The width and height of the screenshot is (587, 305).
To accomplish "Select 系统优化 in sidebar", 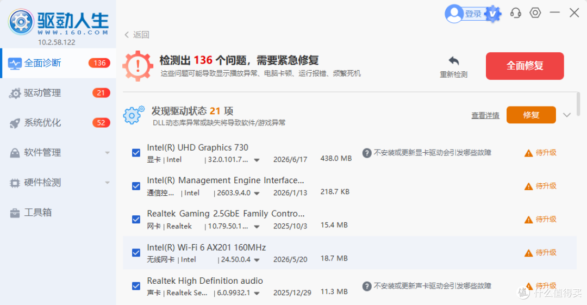I will pyautogui.click(x=58, y=123).
